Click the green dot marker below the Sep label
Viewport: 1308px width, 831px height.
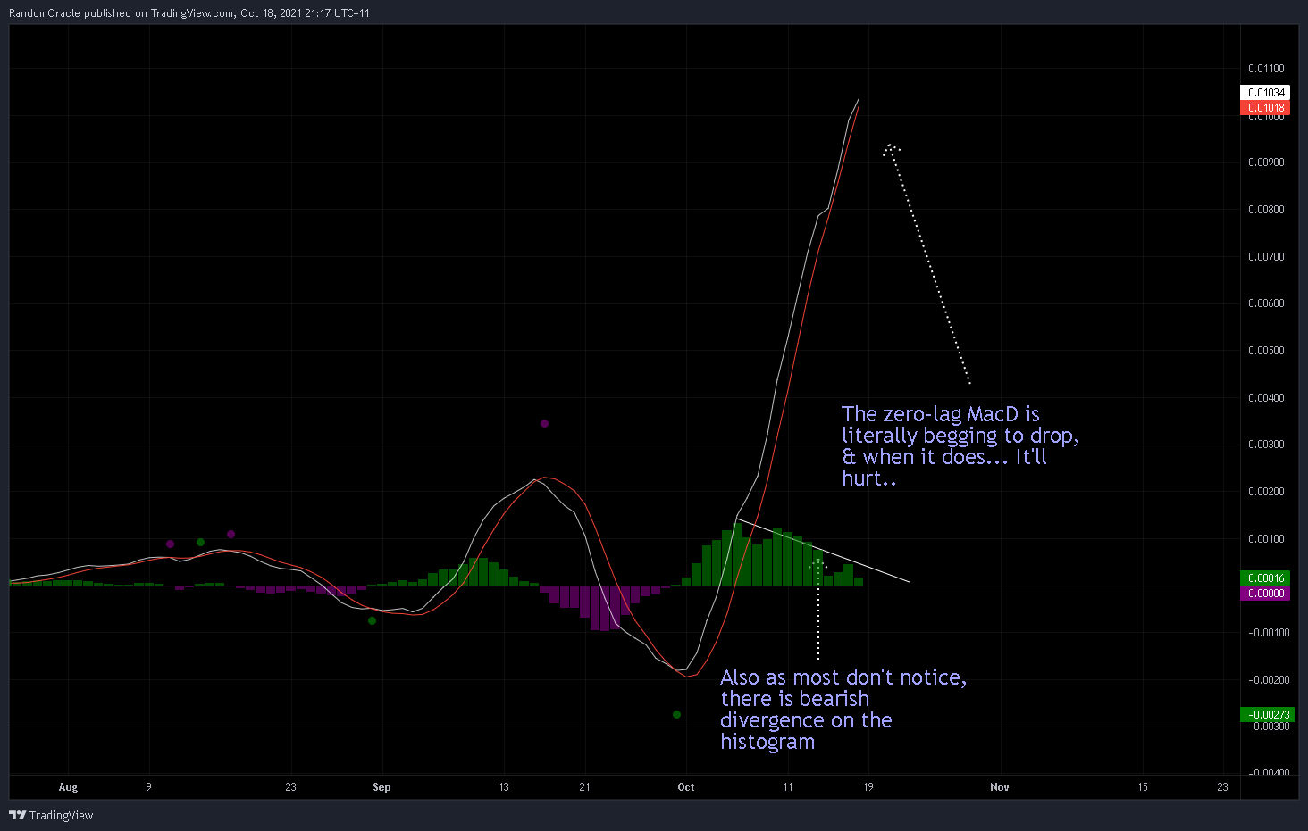(x=372, y=620)
